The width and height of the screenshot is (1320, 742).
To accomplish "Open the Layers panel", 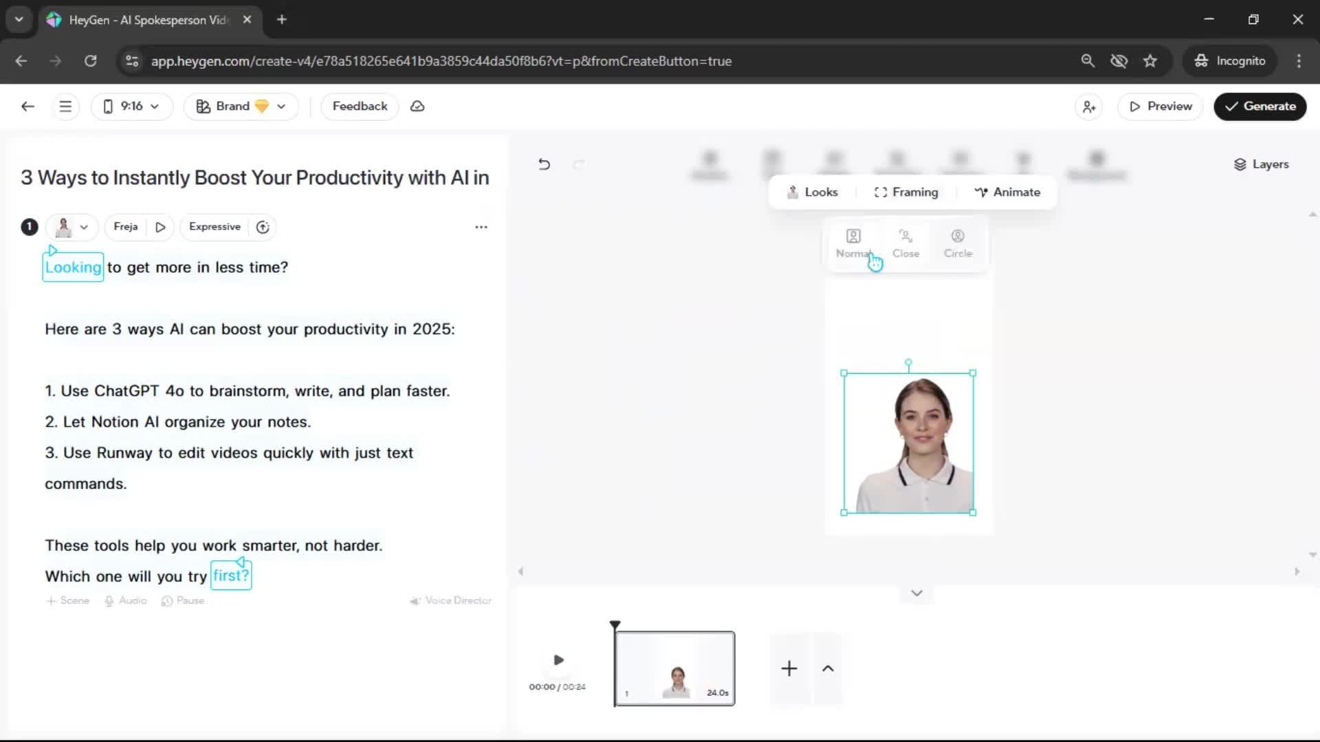I will 1261,164.
